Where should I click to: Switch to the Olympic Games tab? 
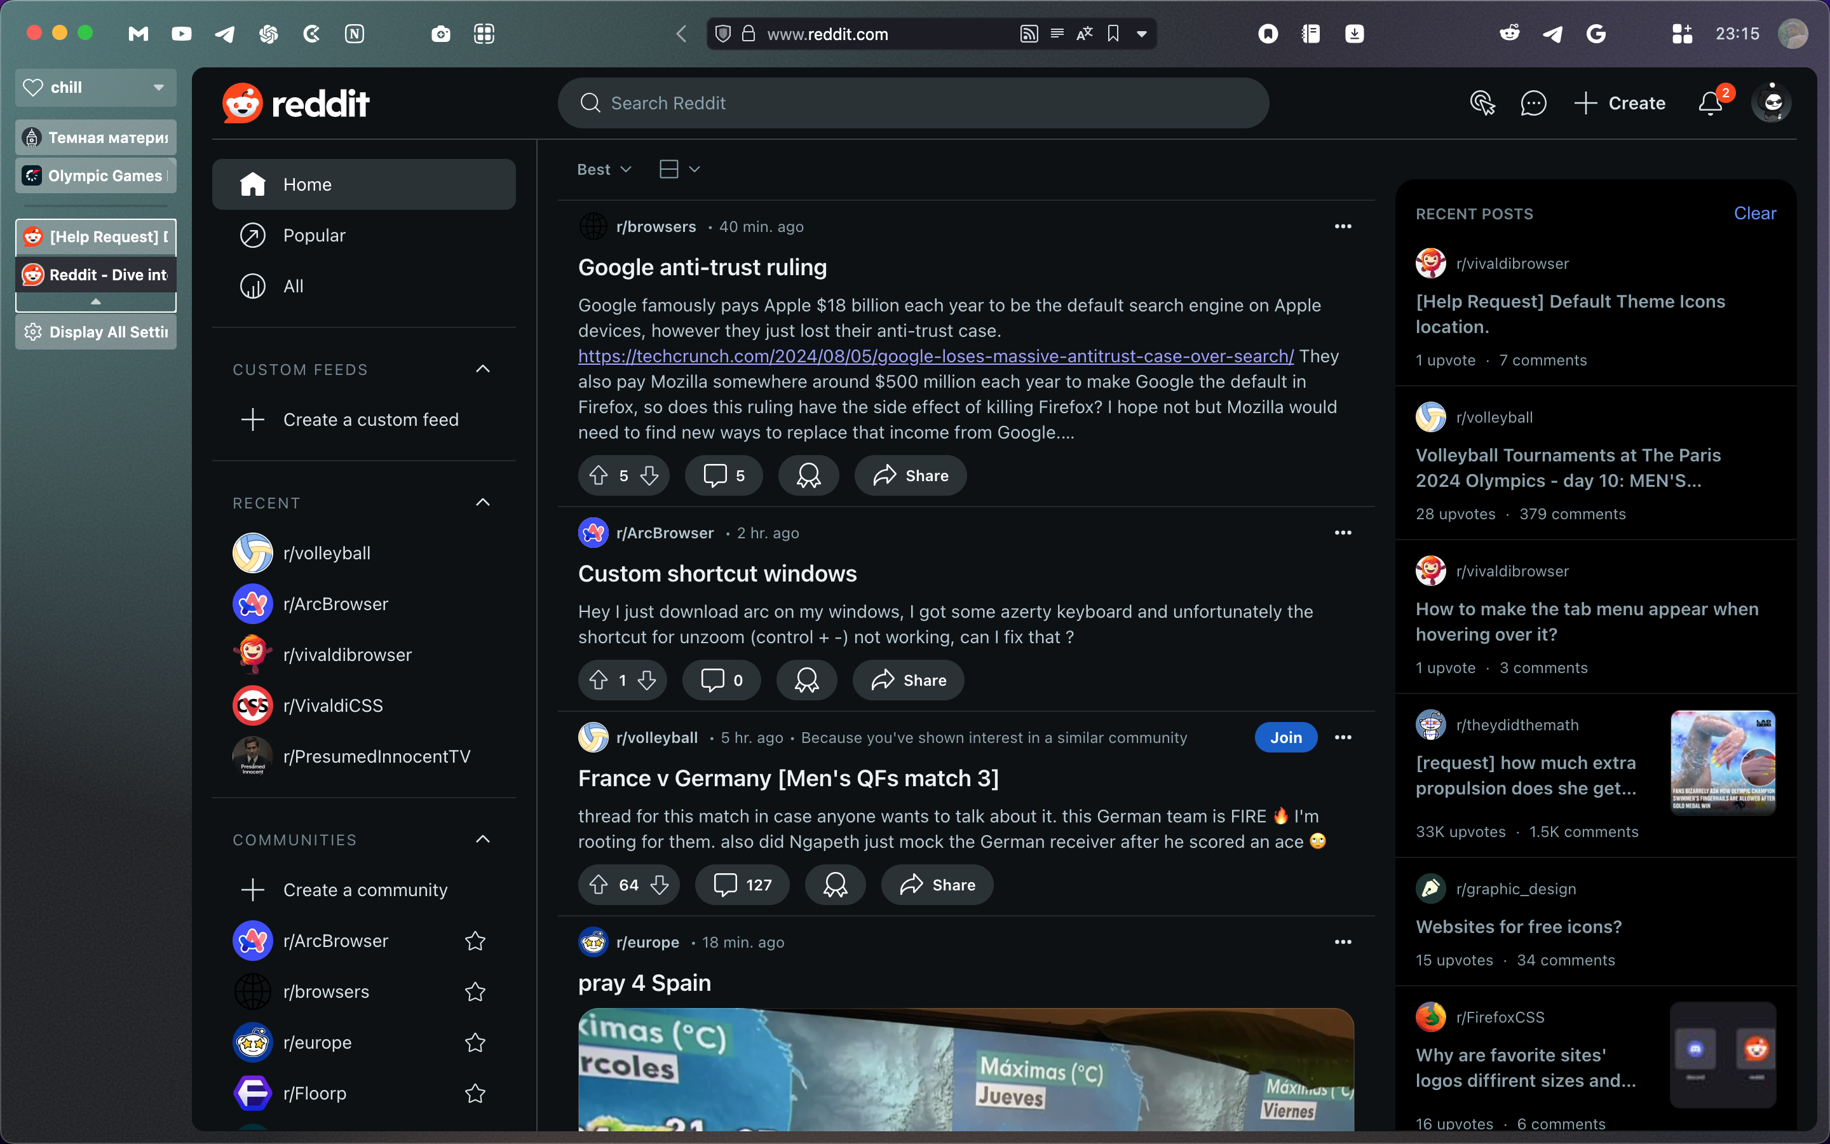coord(96,175)
